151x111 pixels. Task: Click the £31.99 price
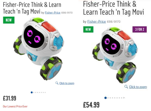[x=9, y=98]
